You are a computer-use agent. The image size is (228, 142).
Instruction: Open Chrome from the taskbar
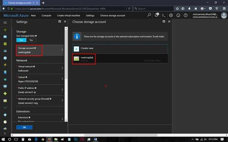(43, 139)
